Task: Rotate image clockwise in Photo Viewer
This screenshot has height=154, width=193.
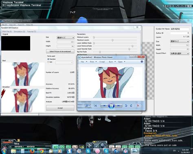Action: tap(131, 106)
